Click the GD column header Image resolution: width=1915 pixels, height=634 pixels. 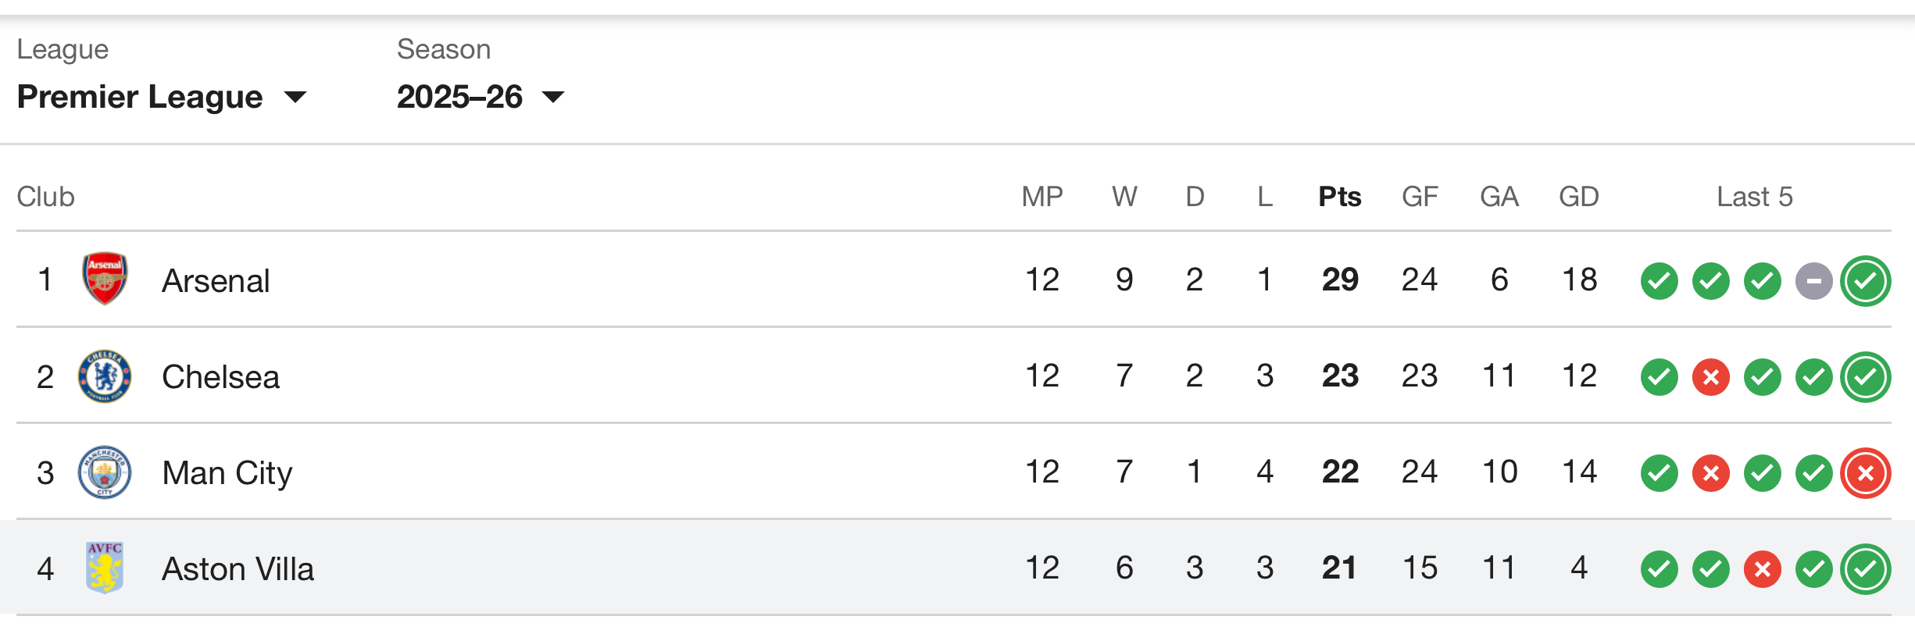click(x=1578, y=197)
